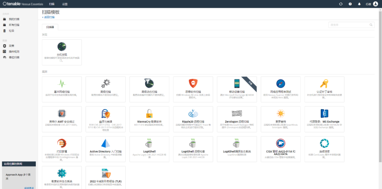
Task: Click the 返回扫描 back link
Action: (48, 17)
